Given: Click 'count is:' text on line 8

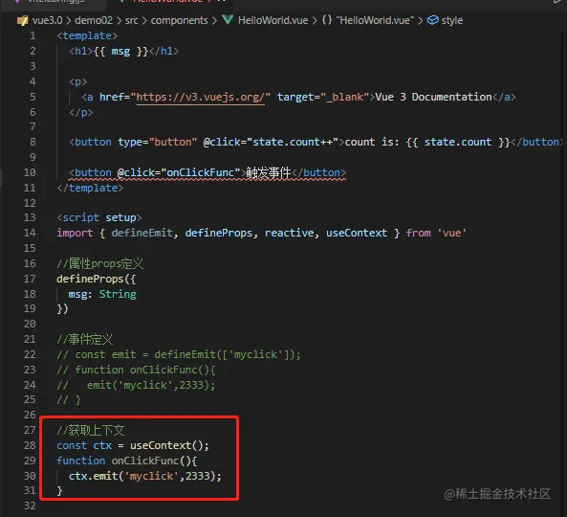Looking at the screenshot, I should 372,142.
